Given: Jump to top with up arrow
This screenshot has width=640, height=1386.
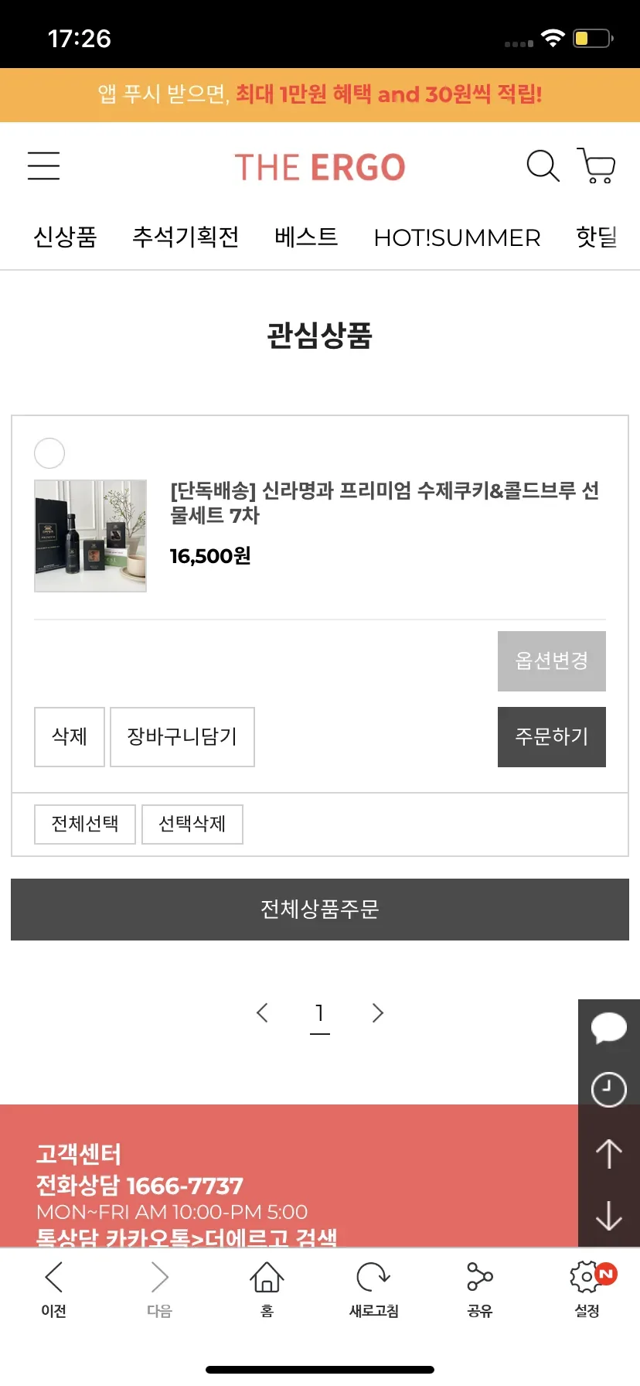Looking at the screenshot, I should click(609, 1154).
